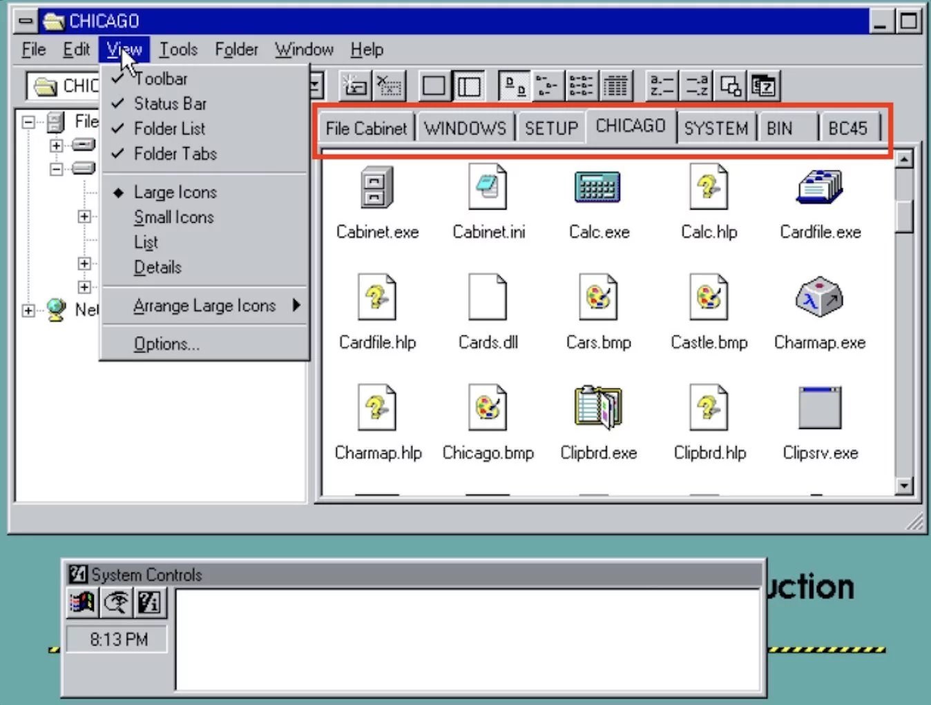The width and height of the screenshot is (931, 705).
Task: Click the 8:13 PM clock in System Controls
Action: (118, 639)
